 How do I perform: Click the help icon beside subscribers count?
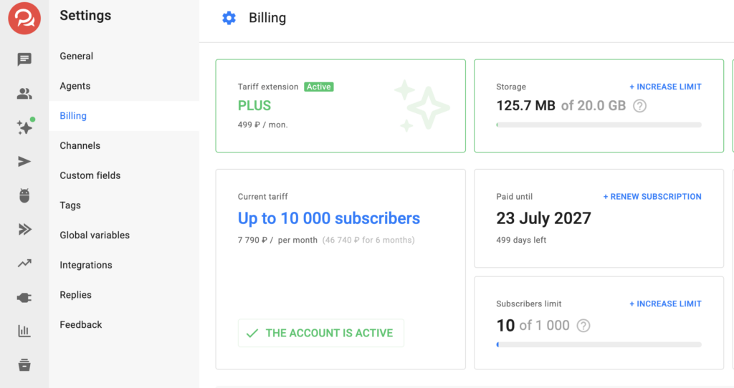[583, 326]
